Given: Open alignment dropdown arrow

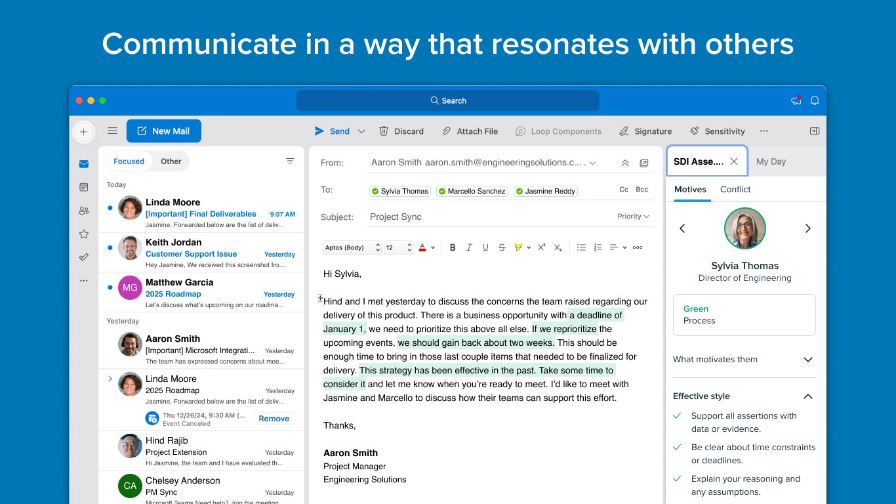Looking at the screenshot, I should pos(624,247).
